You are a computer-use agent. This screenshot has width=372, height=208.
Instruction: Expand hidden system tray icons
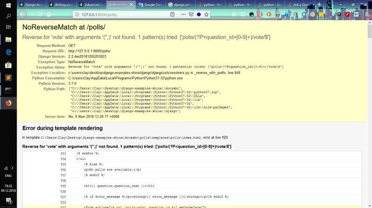[12, 168]
